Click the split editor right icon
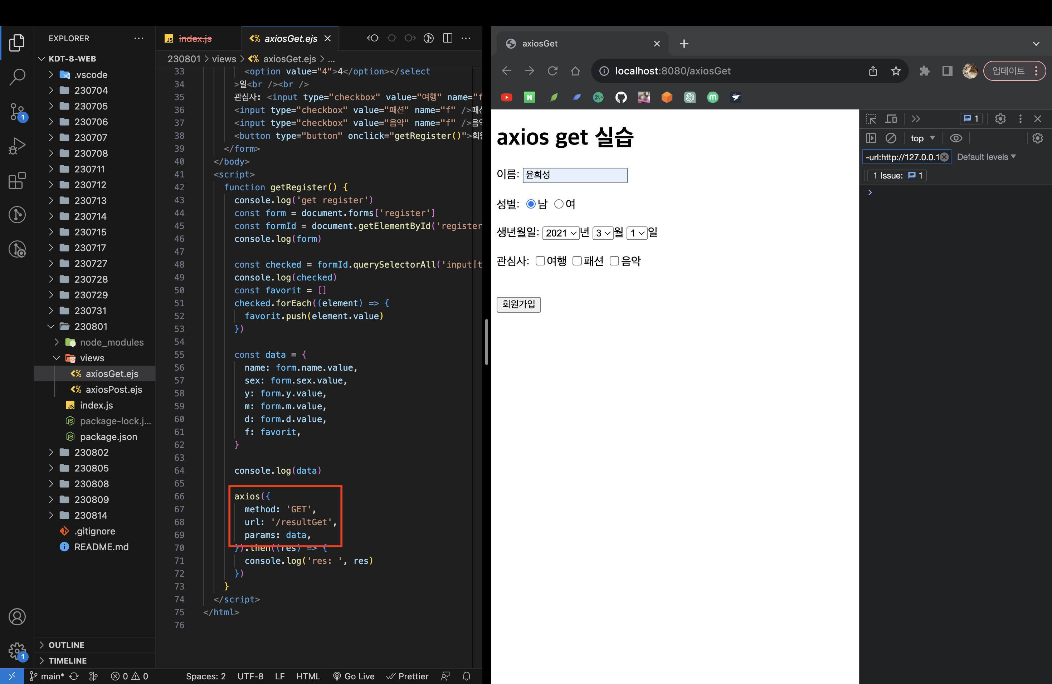Image resolution: width=1052 pixels, height=684 pixels. pos(447,38)
